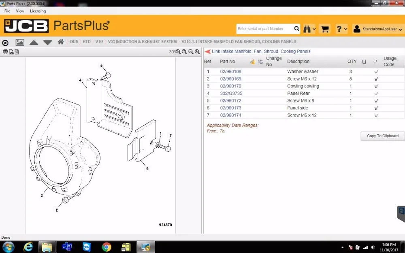The height and width of the screenshot is (253, 405).
Task: Expand the binoculars search dropdown arrow
Action: click(314, 29)
